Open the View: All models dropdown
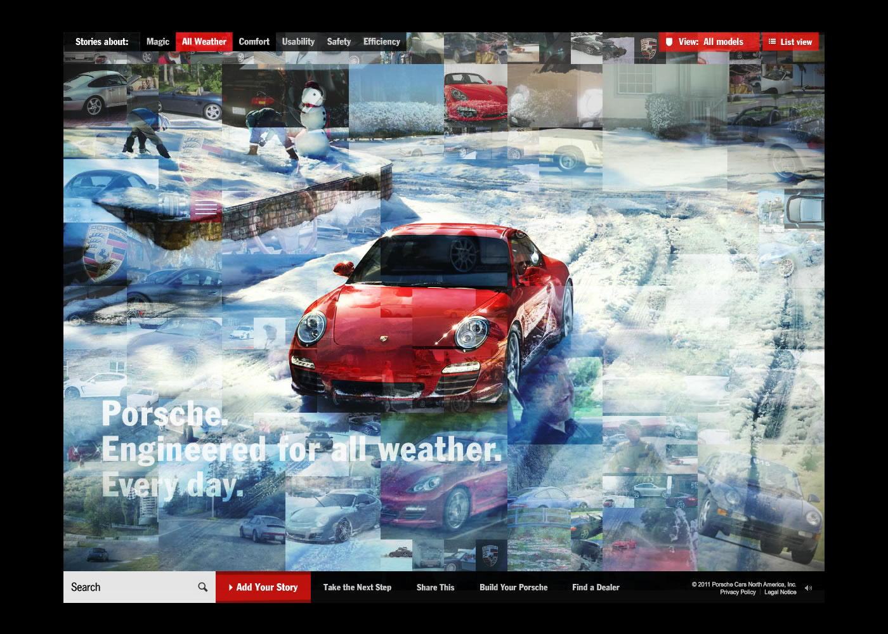Screen dimensions: 888x634 709,42
